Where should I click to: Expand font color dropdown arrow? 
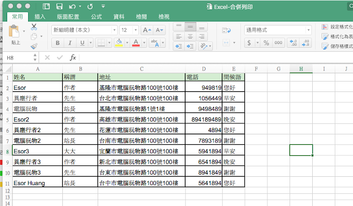[144, 43]
